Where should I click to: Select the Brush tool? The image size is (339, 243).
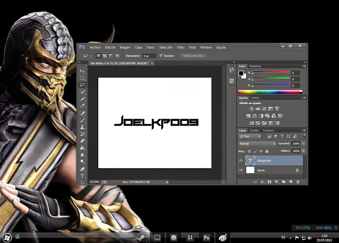coord(82,120)
